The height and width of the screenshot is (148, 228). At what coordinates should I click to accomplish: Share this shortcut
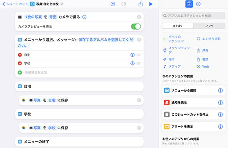point(140,4)
